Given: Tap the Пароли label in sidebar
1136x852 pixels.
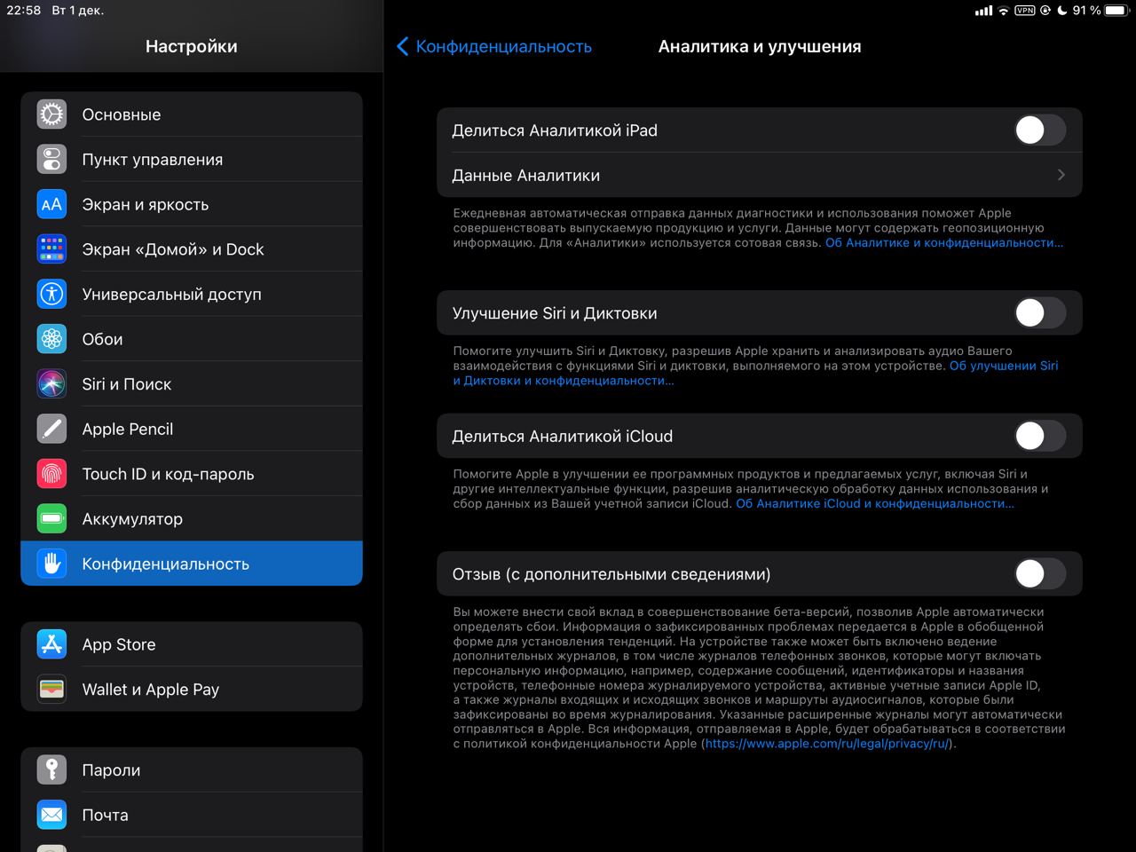Looking at the screenshot, I should pyautogui.click(x=111, y=769).
